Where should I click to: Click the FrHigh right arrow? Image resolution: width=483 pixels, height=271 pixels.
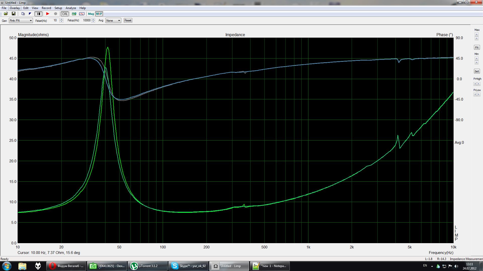pyautogui.click(x=479, y=84)
